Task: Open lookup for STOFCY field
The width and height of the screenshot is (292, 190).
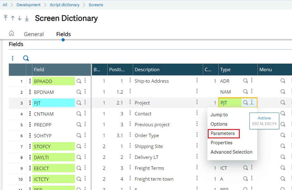Action: (x=79, y=146)
